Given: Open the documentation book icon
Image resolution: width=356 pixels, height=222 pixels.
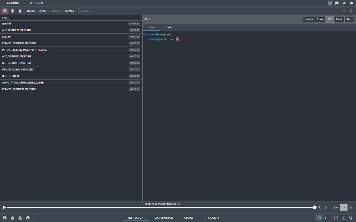Looking at the screenshot, I should tap(330, 3).
